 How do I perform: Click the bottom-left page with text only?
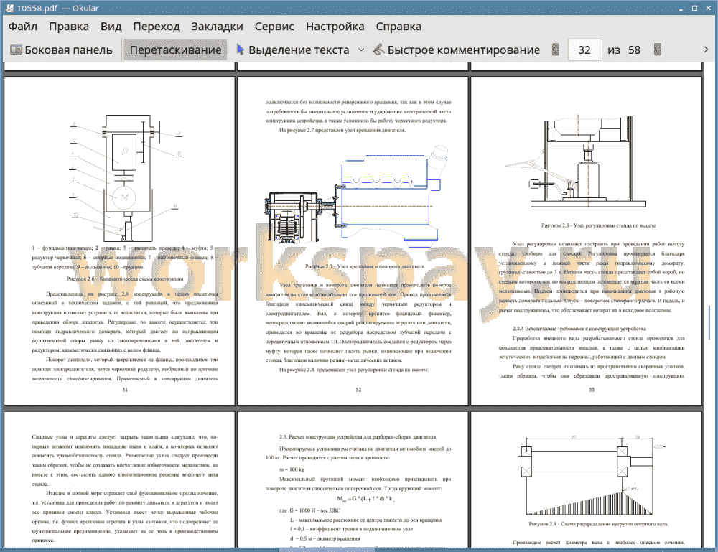tap(119, 480)
